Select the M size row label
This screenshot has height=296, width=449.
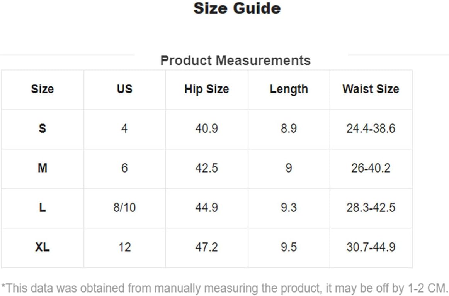(43, 168)
